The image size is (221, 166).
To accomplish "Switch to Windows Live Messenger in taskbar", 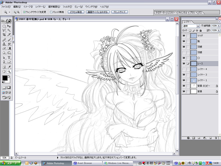I will pos(118,163).
